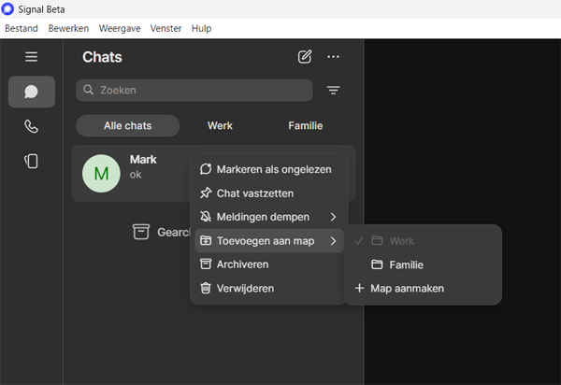This screenshot has width=561, height=385.
Task: Open the three-dots more options menu
Action: pyautogui.click(x=333, y=57)
